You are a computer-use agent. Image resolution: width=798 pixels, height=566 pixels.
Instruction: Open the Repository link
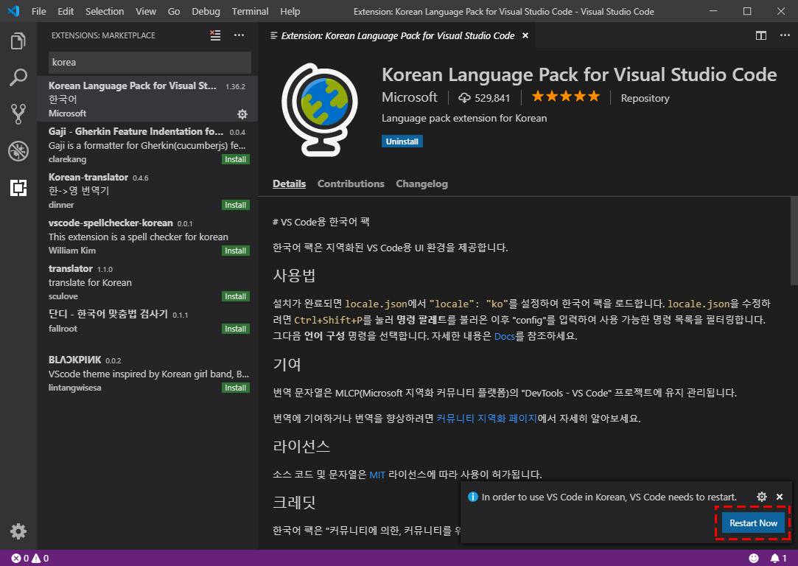tap(645, 98)
